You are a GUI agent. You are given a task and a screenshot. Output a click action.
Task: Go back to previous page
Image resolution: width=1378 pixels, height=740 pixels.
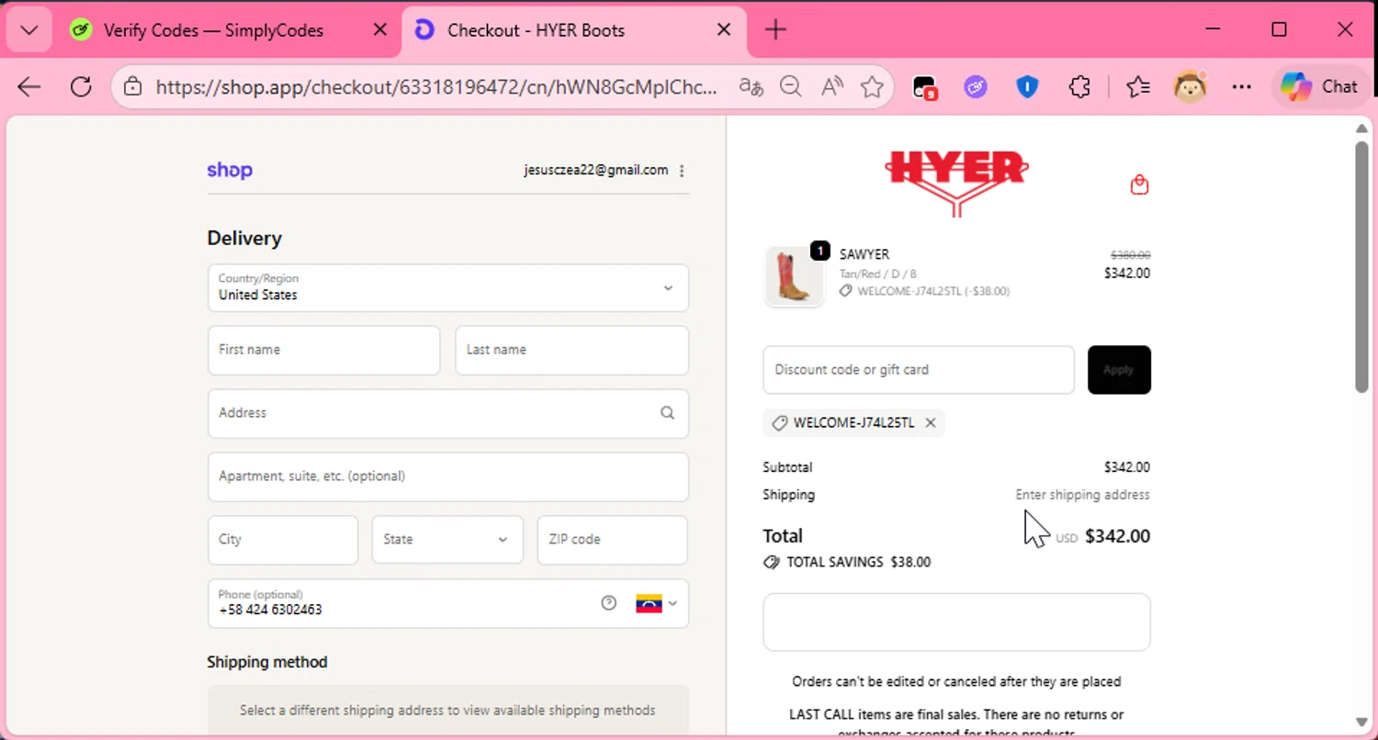point(29,87)
